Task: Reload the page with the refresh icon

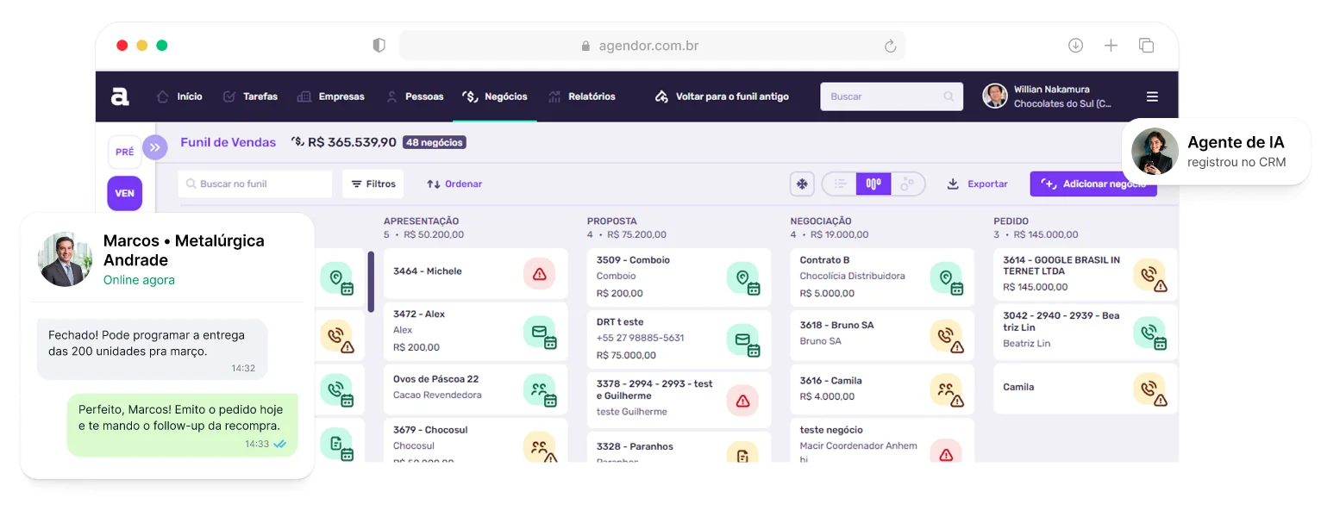Action: click(890, 46)
